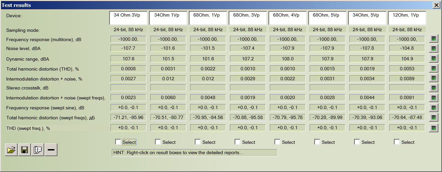This screenshot has width=442, height=172.
Task: Check Select box under 12Ohm, 1Vp
Action: click(x=397, y=142)
